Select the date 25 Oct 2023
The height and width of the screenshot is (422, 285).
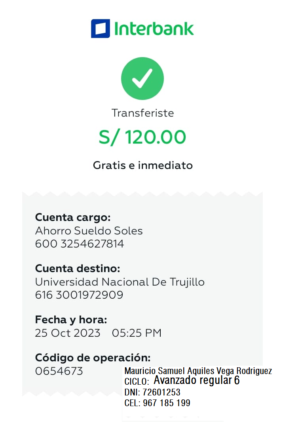68,333
